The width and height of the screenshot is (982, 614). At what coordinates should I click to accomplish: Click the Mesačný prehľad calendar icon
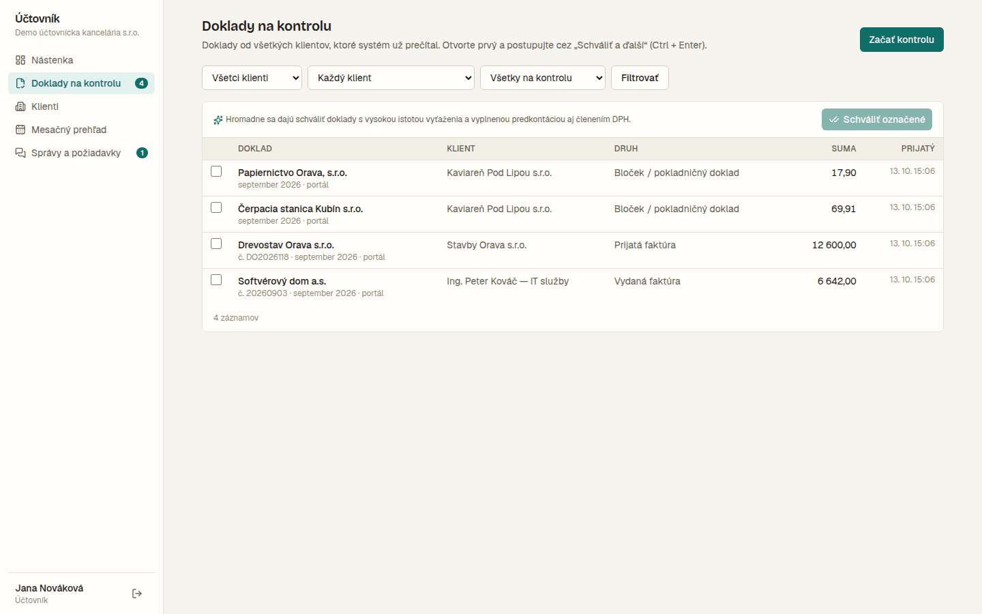click(x=20, y=130)
